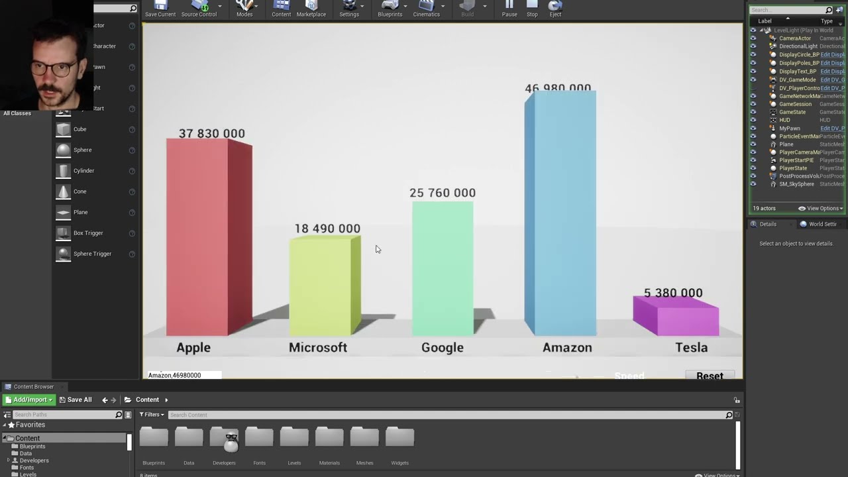Open Source Control from the toolbar
848x477 pixels.
tap(199, 9)
